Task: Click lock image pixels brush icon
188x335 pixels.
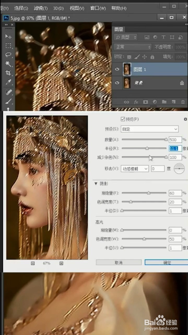Action: click(137, 57)
